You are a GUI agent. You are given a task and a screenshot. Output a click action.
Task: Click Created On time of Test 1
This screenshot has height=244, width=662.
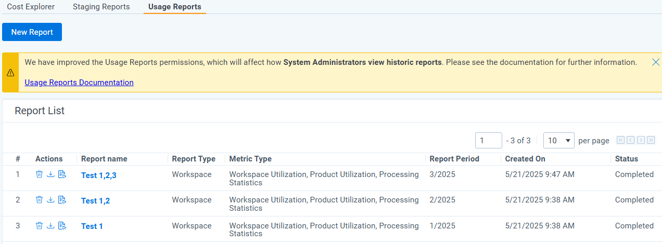540,226
